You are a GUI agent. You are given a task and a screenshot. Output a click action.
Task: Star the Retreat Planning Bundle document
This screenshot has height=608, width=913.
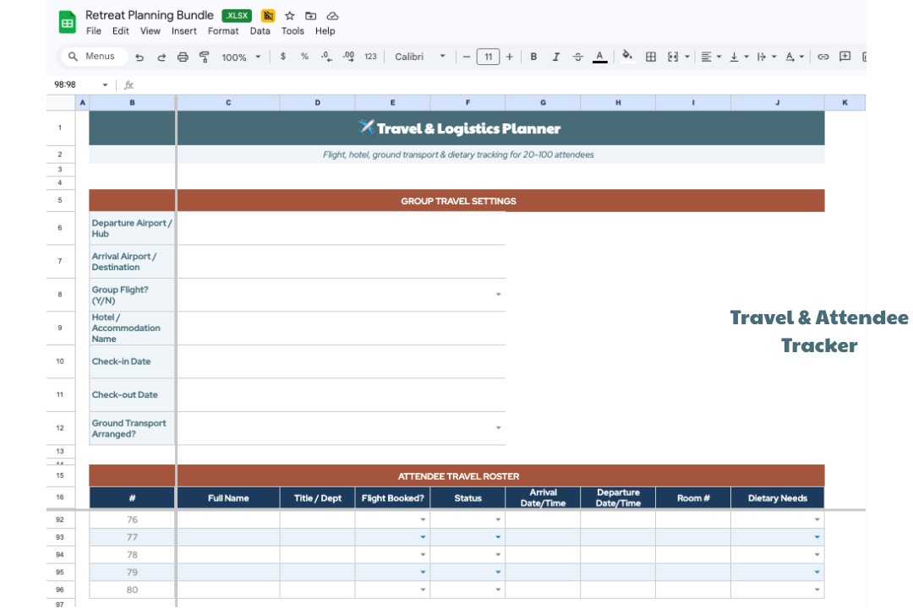pos(290,15)
